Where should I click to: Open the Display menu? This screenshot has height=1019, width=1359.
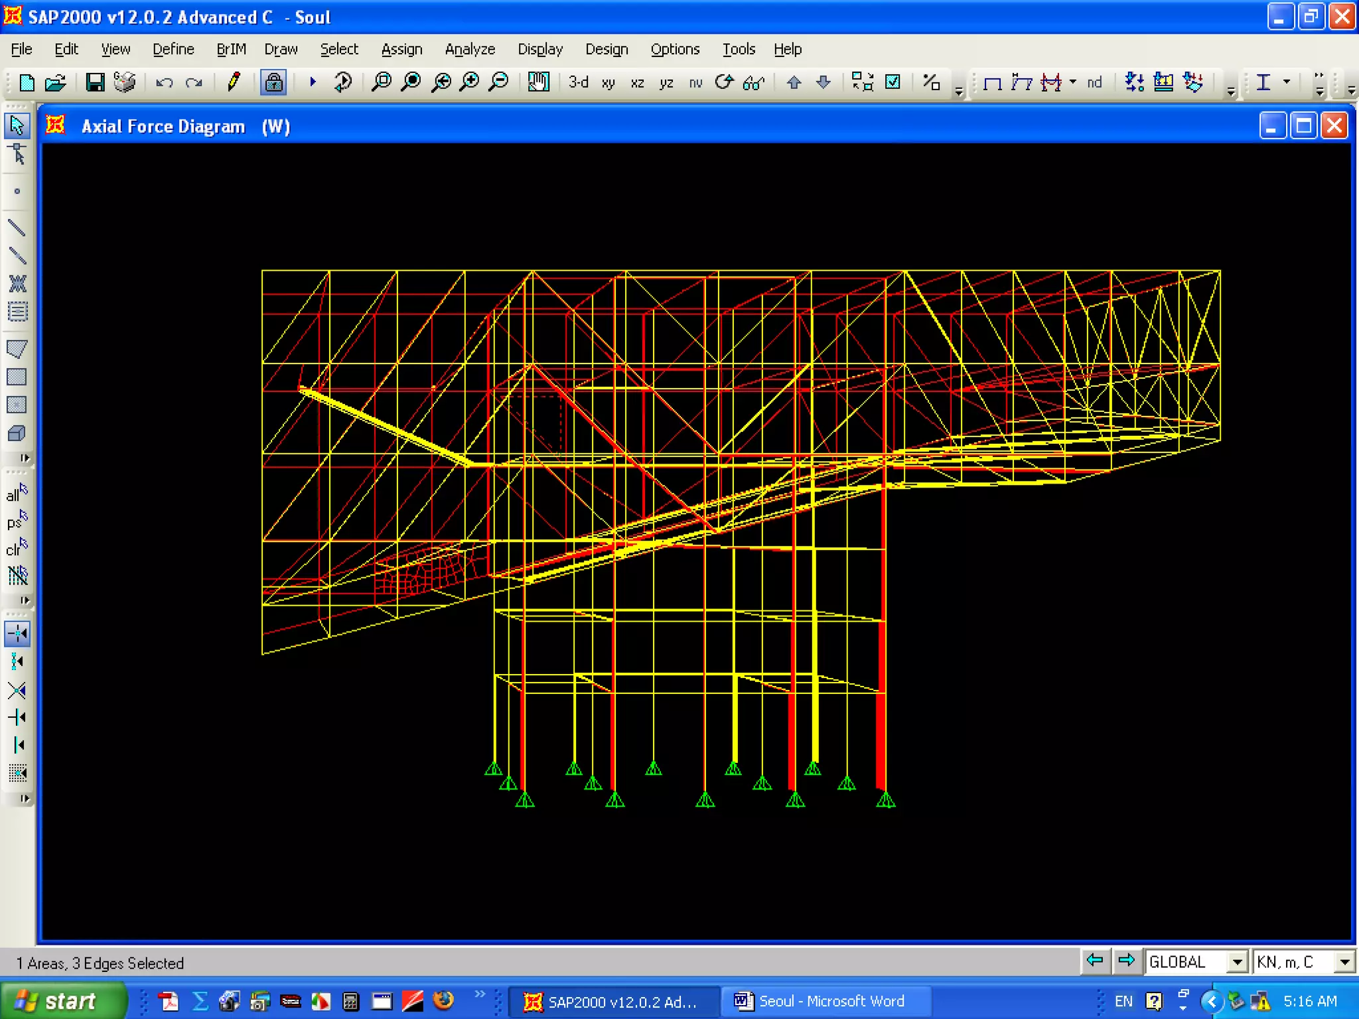click(539, 49)
